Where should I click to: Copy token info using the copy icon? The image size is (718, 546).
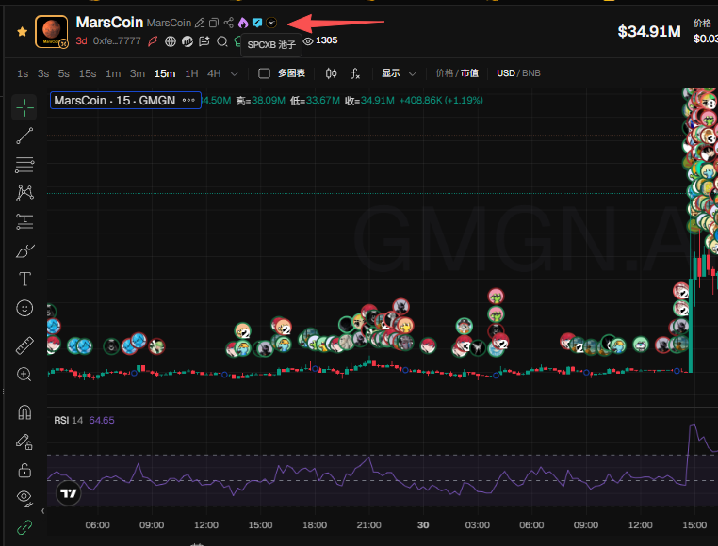pos(214,23)
